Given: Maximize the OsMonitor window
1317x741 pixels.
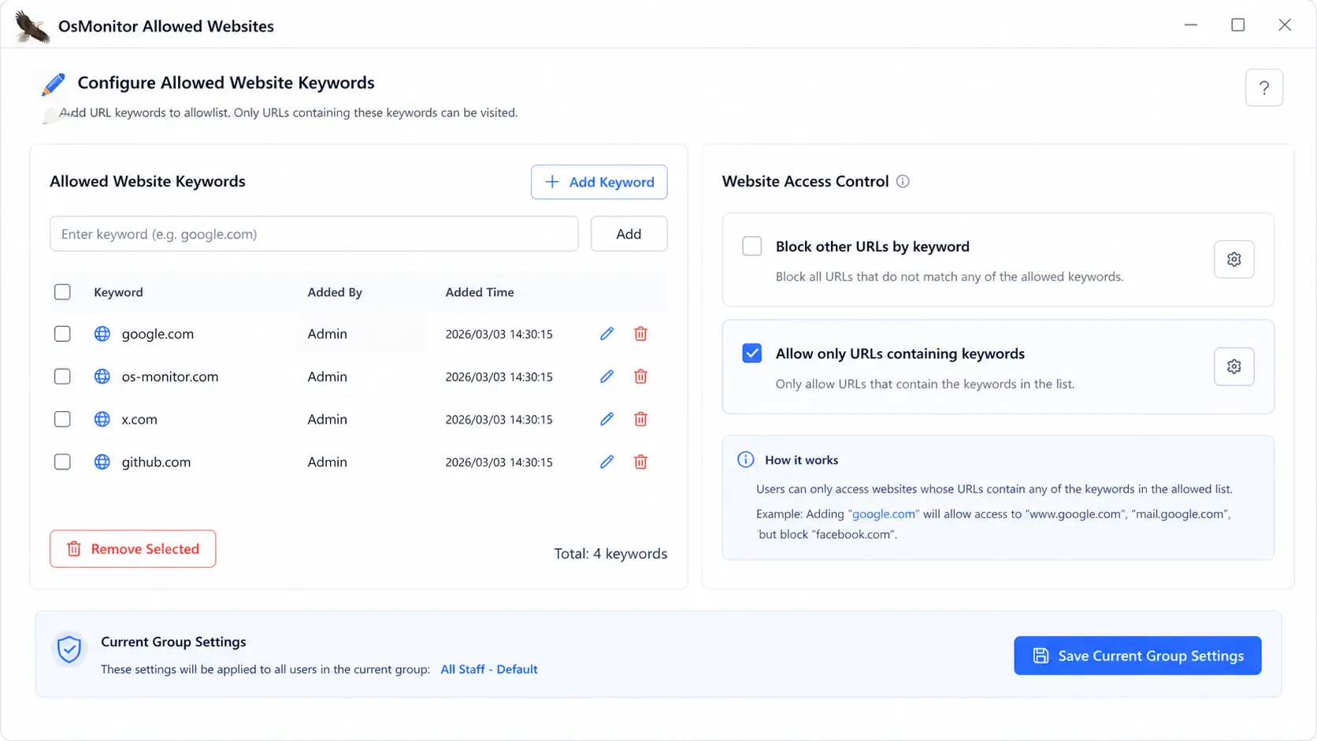Looking at the screenshot, I should pos(1237,25).
